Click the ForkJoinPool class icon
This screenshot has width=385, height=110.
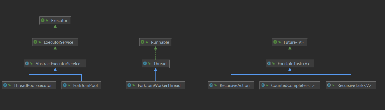[65, 85]
